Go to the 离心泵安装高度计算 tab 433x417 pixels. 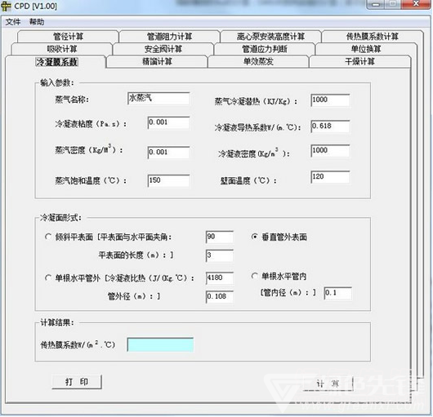(270, 36)
